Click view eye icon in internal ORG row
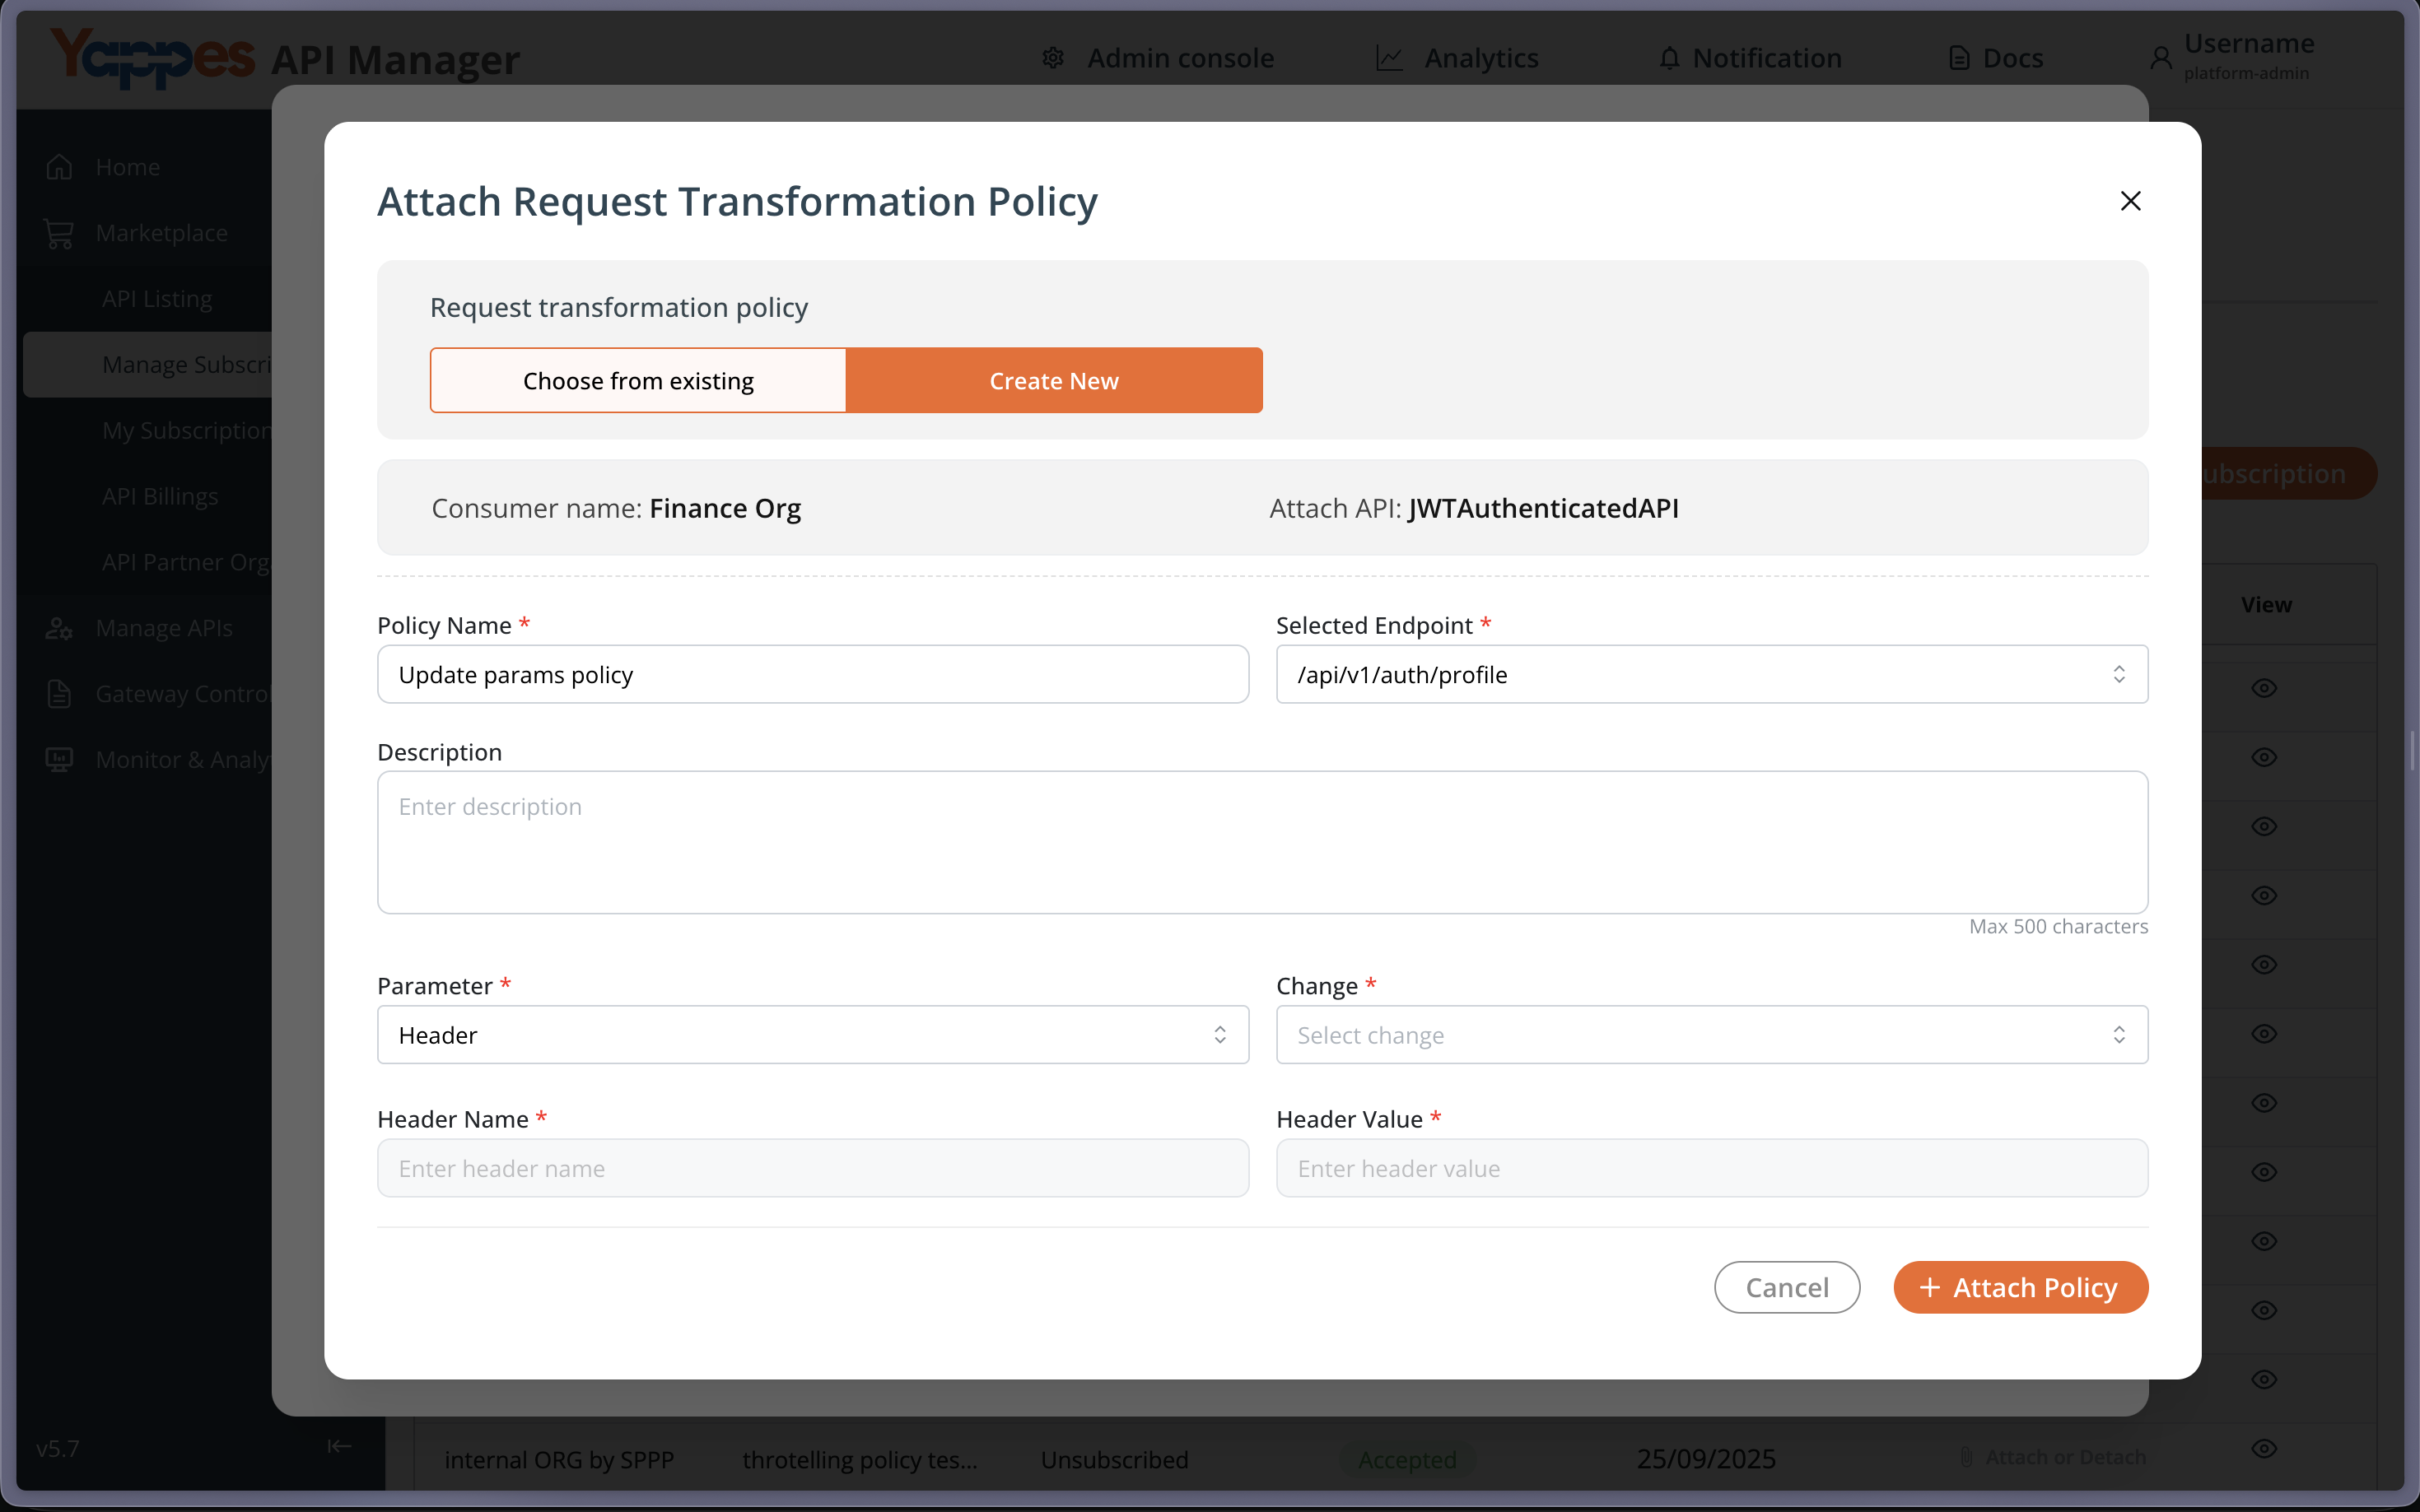This screenshot has width=2420, height=1512. point(2264,1448)
